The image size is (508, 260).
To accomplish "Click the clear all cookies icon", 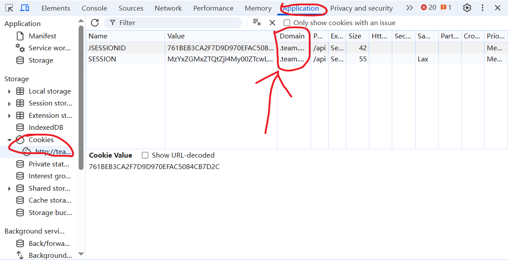I will 257,23.
